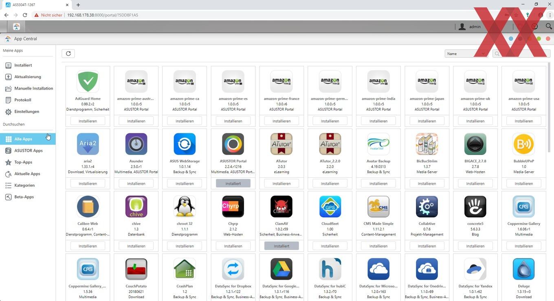
Task: Click the browser address bar URL
Action: 103,15
